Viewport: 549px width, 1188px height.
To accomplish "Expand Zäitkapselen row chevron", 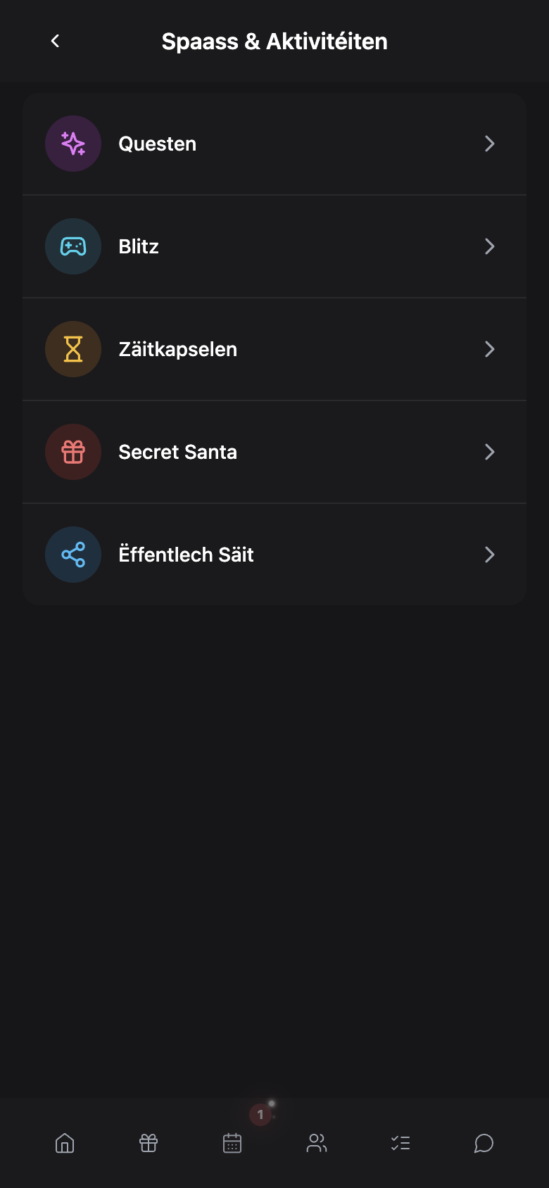I will click(490, 349).
